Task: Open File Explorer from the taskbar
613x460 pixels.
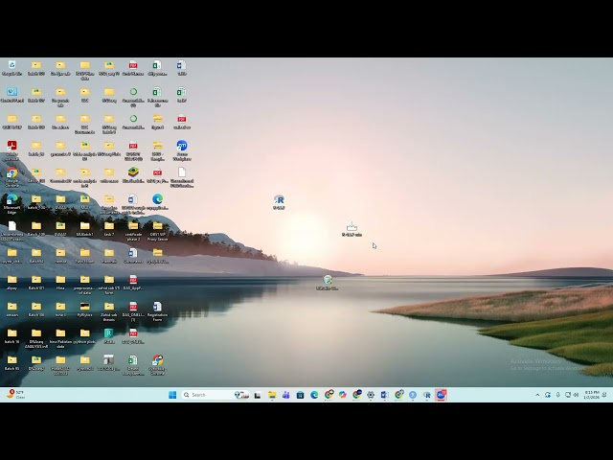Action: point(272,395)
